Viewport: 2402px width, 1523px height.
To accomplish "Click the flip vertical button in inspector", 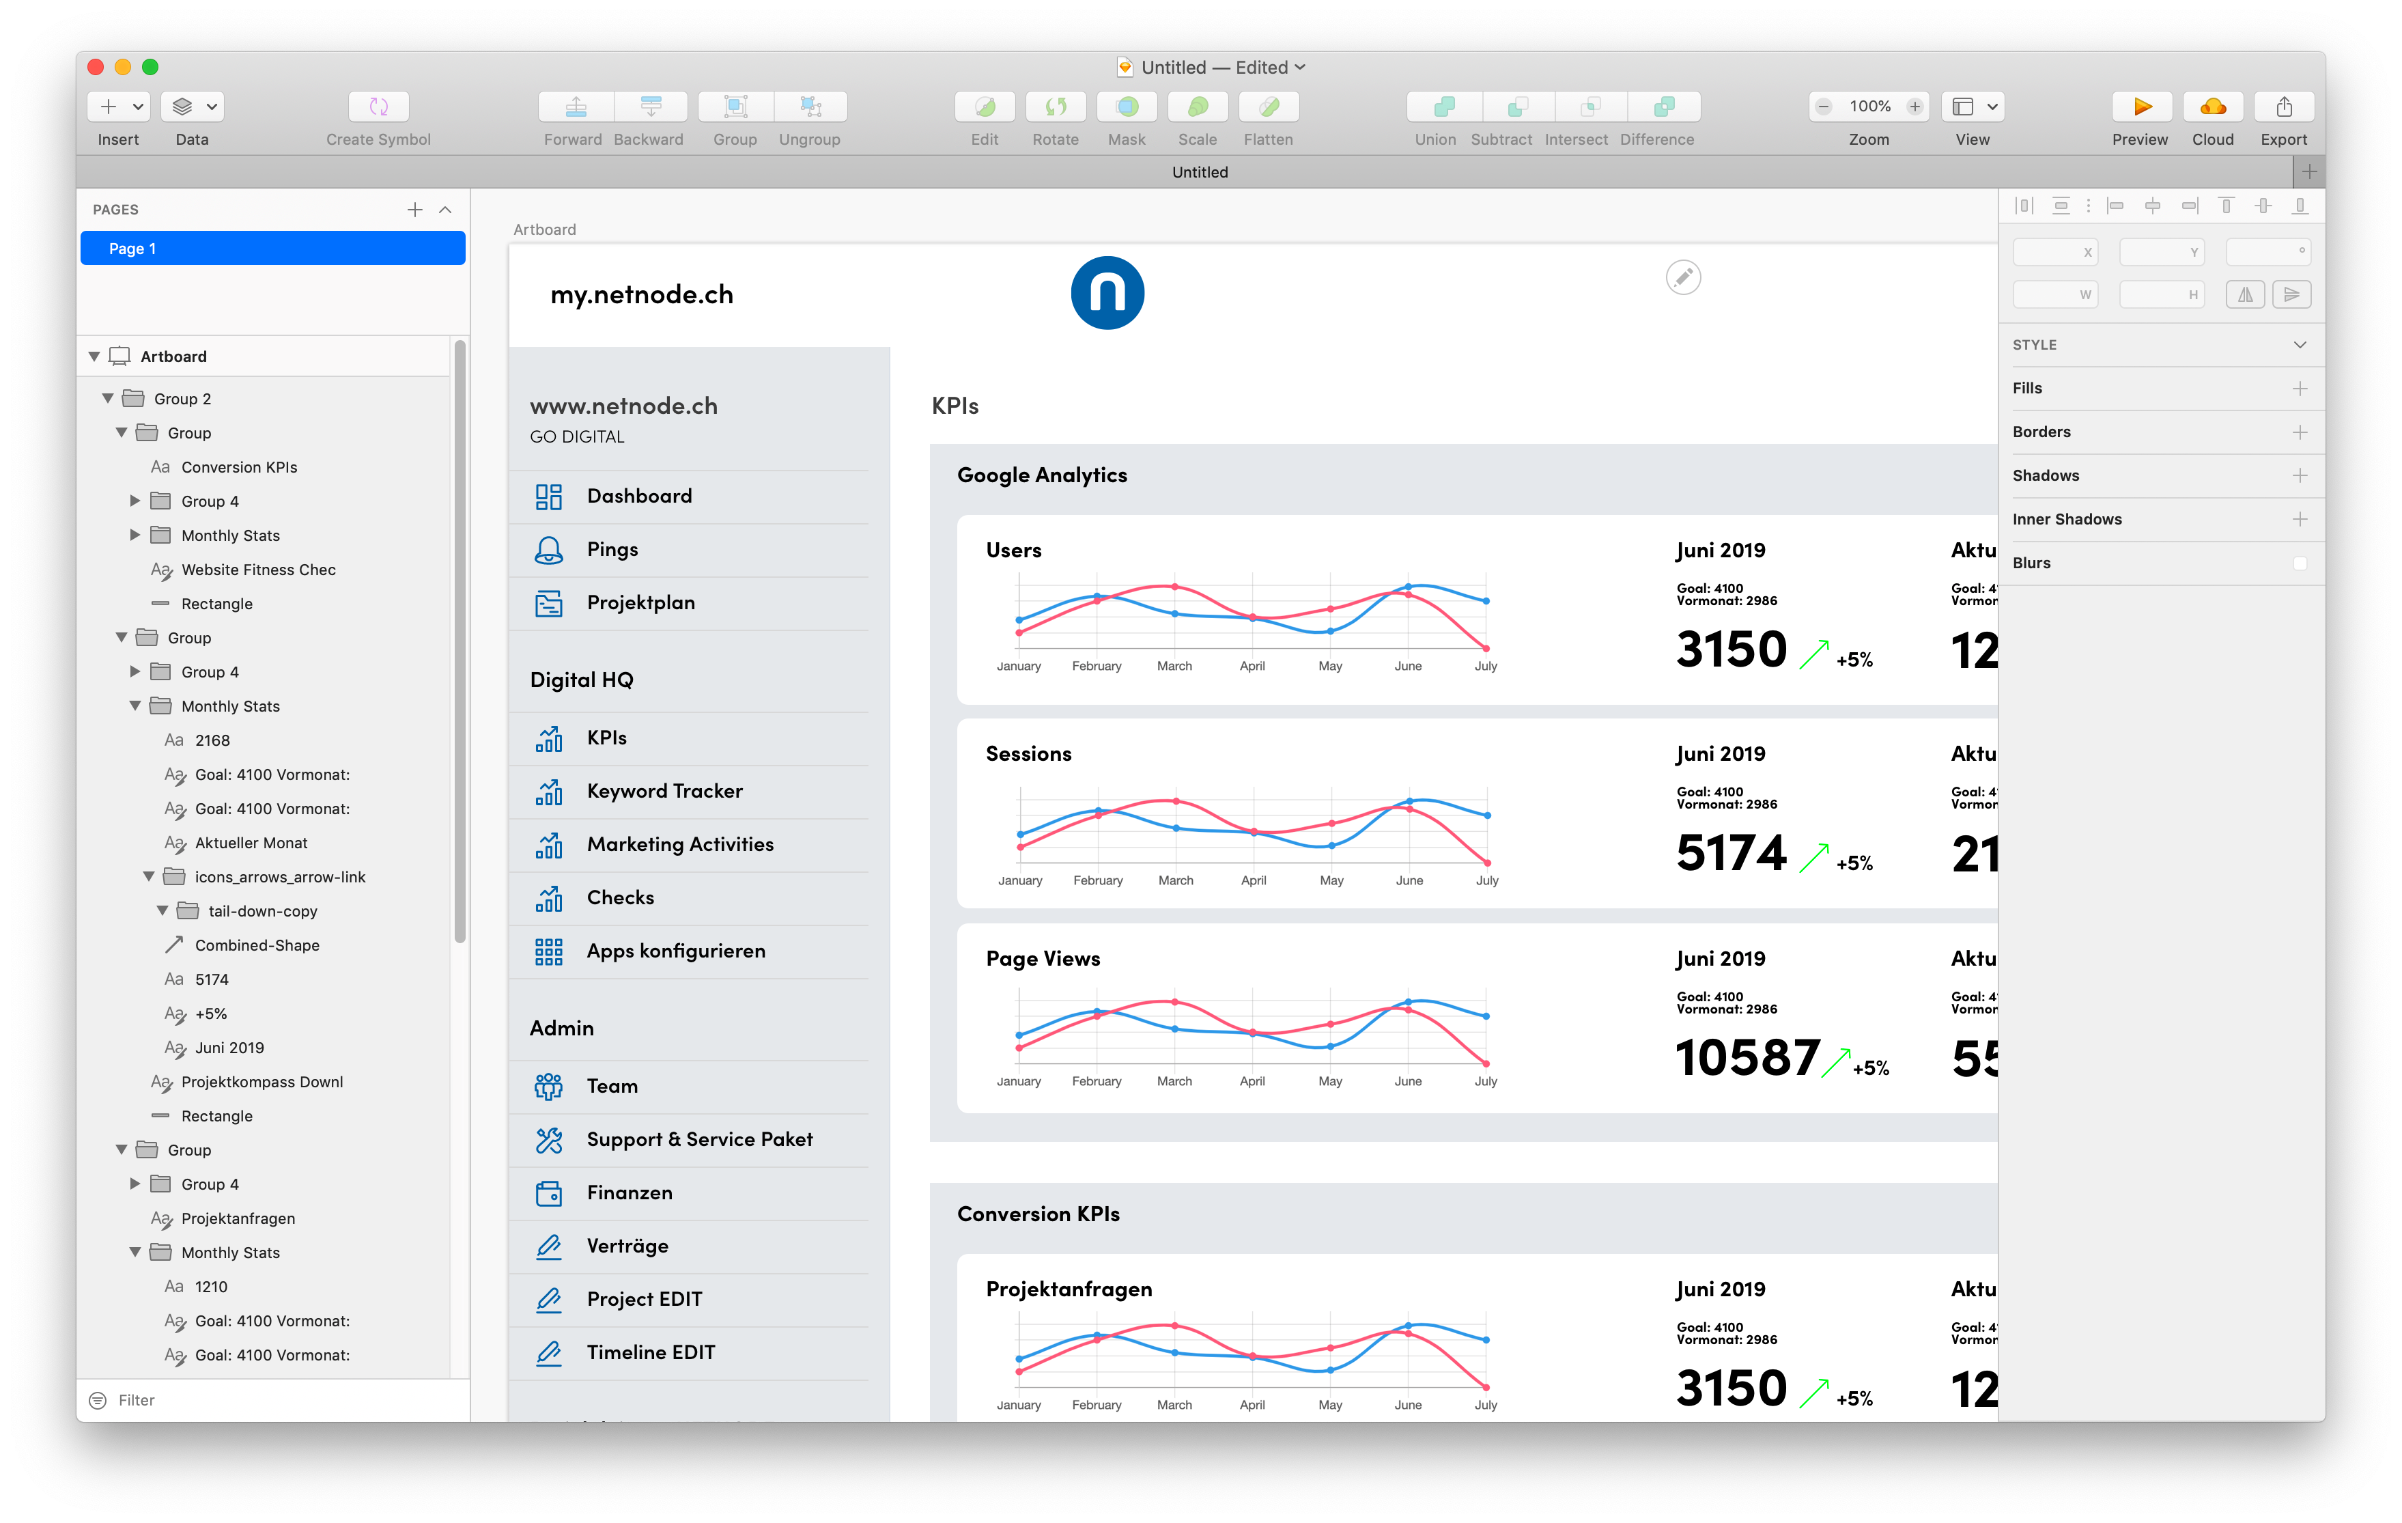I will tap(2291, 294).
